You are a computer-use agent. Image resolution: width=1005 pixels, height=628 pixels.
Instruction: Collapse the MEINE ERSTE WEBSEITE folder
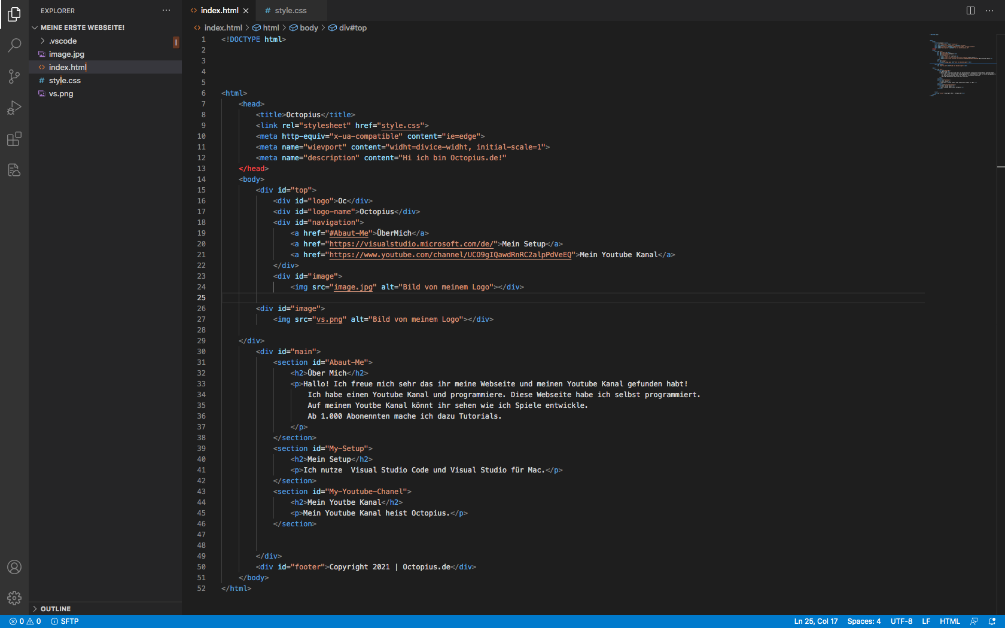35,27
